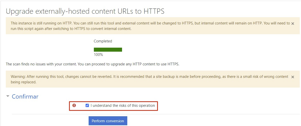The width and height of the screenshot is (301, 126).
Task: Click the 'This instance is still running' message text
Action: (150, 23)
